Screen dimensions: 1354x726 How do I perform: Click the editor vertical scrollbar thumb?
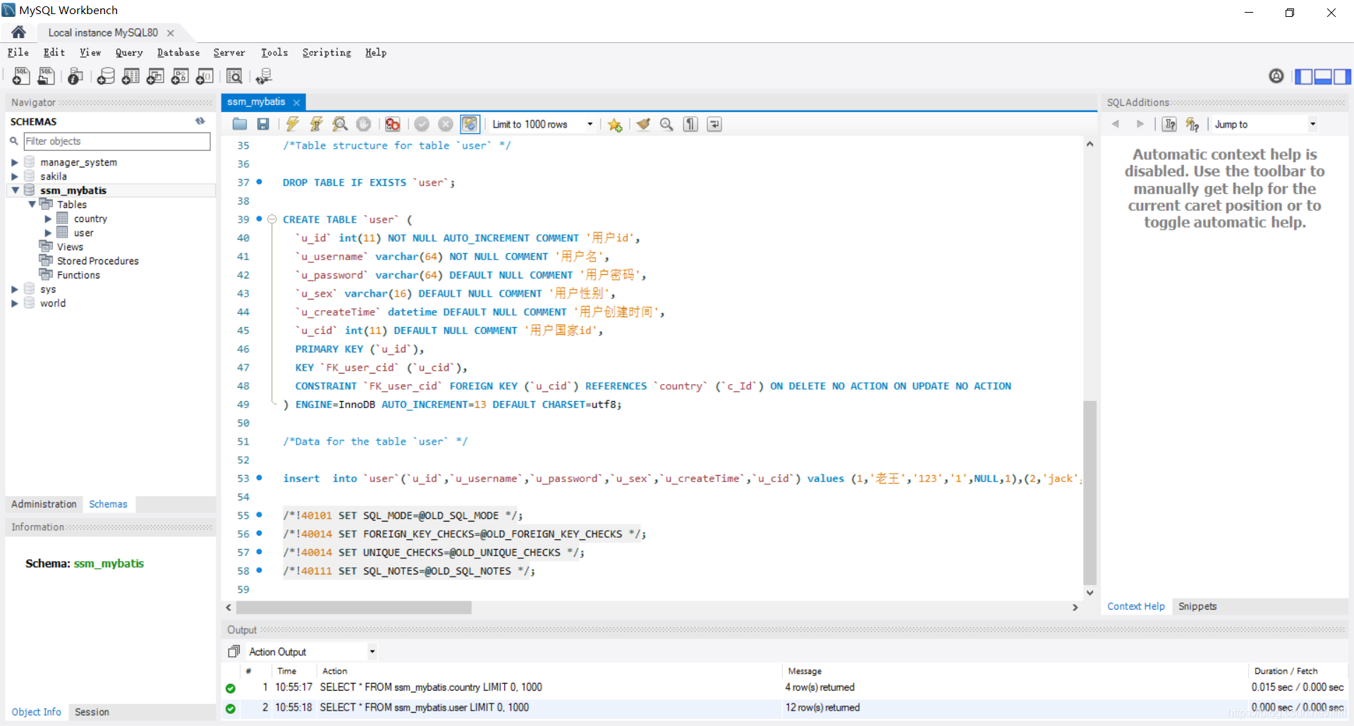pyautogui.click(x=1090, y=493)
